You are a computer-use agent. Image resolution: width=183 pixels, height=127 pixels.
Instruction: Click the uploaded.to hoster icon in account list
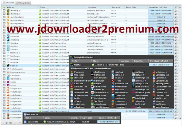(8, 111)
